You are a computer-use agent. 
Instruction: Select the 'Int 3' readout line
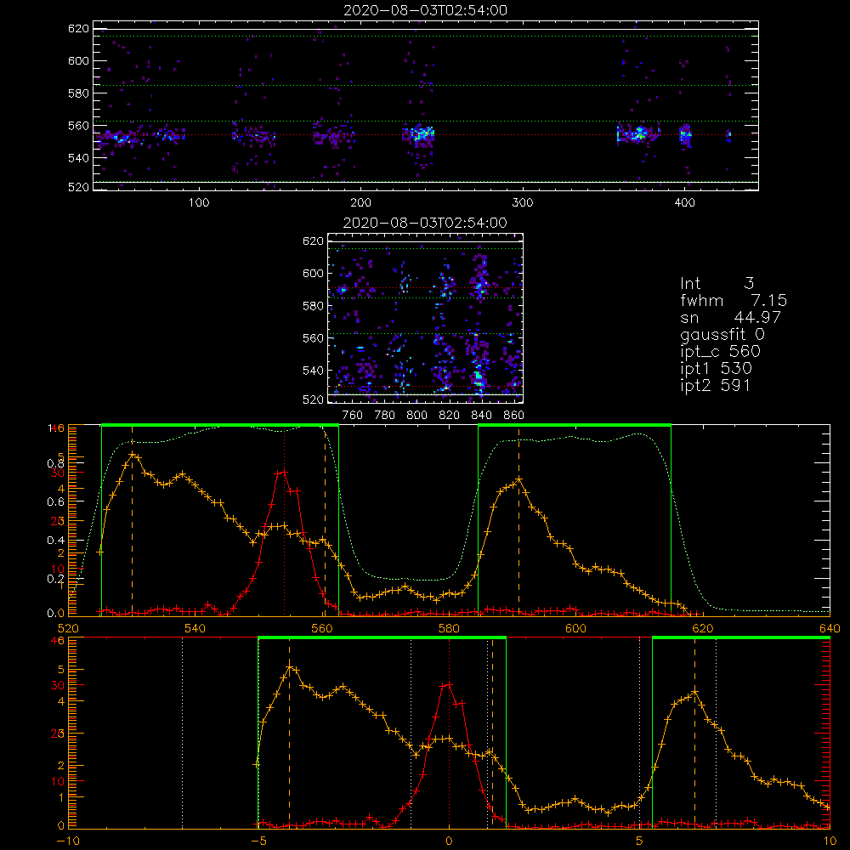[x=717, y=283]
